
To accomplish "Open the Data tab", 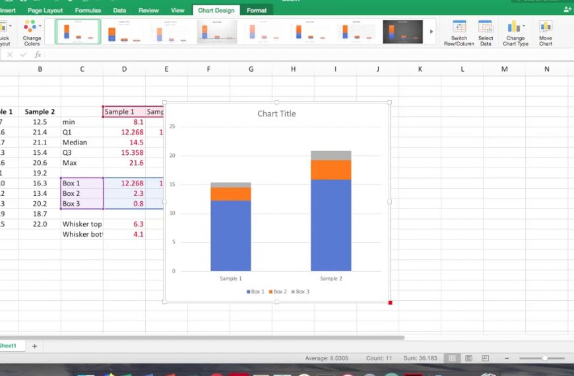I will coord(119,11).
